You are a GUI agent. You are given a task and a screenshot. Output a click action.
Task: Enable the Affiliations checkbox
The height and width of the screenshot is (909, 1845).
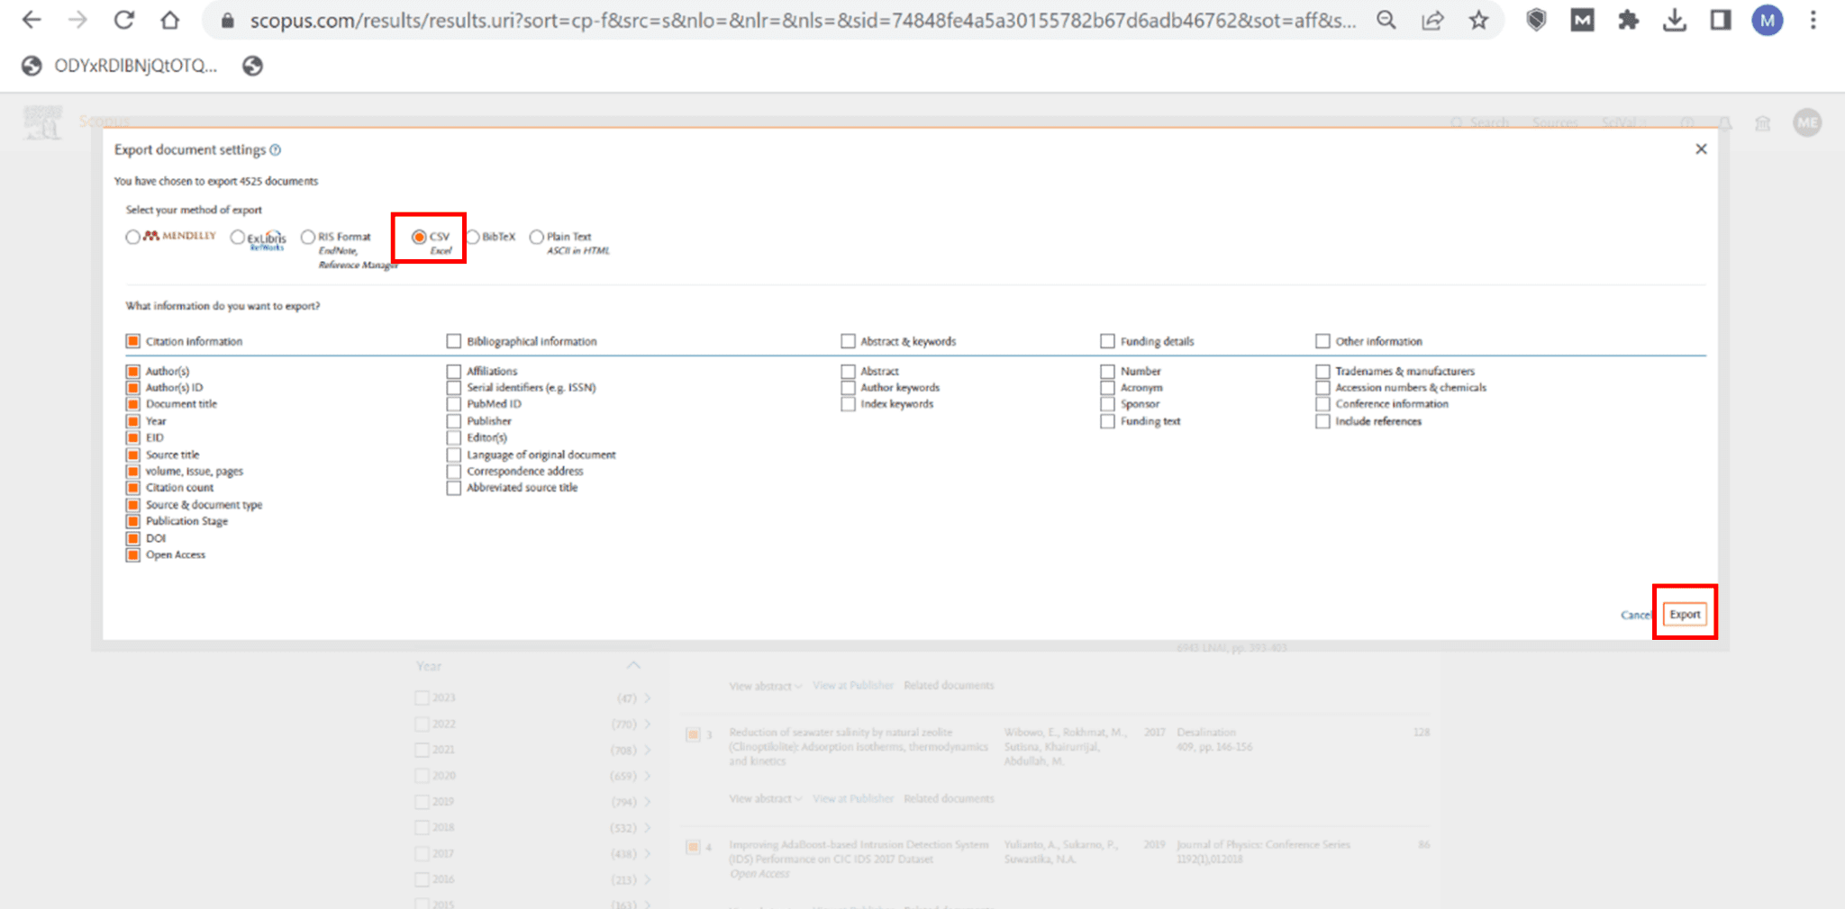(454, 371)
